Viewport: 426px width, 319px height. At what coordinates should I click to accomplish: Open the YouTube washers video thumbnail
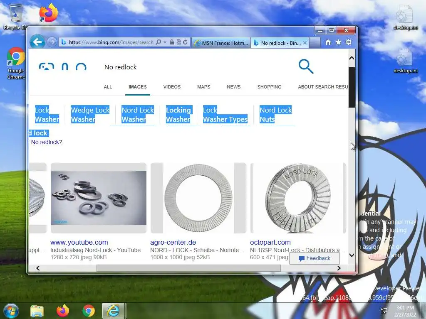coord(99,198)
